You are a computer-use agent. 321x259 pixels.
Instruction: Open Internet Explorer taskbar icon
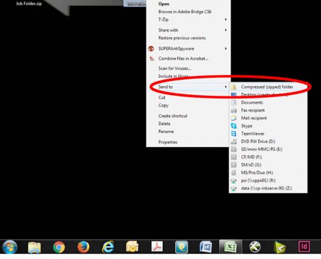click(x=108, y=247)
